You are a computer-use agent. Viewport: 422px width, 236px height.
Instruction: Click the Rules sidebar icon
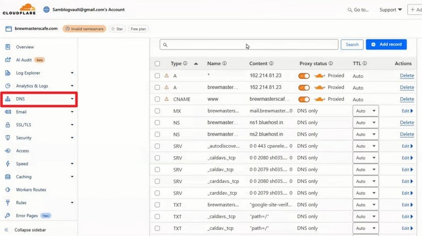8,203
